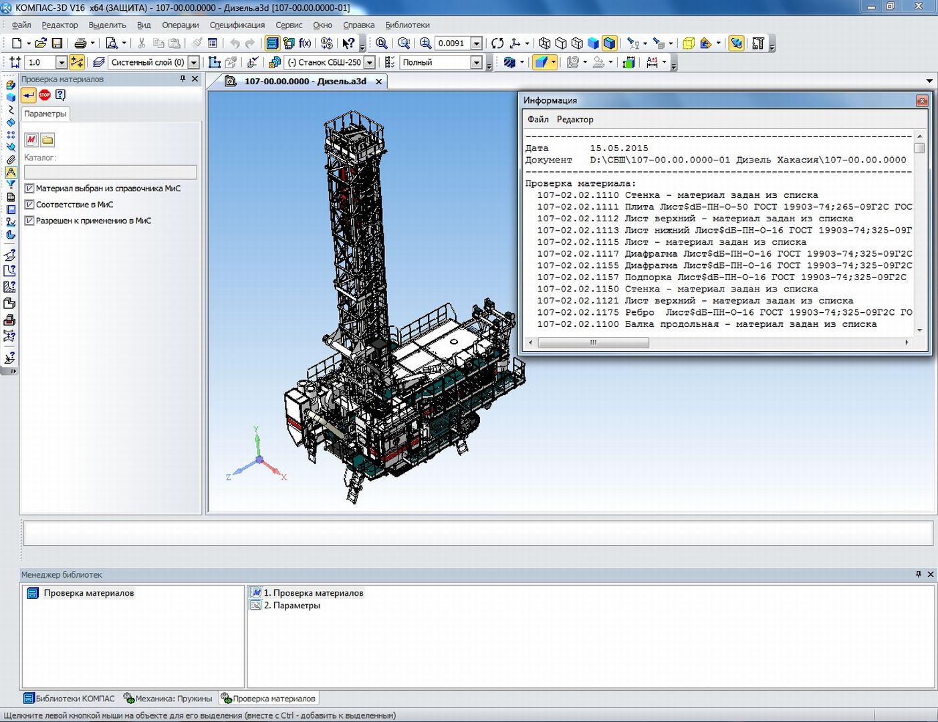Screen dimensions: 938x722
Task: Click the filter funnel icon in left sidebar
Action: (11, 185)
